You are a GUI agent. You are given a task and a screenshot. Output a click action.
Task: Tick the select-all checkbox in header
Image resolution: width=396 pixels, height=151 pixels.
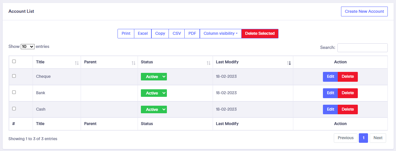[14, 61]
